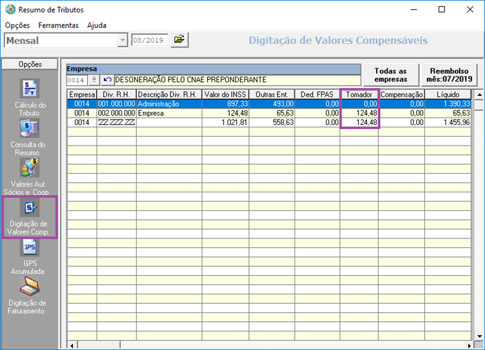Click division code 002.000.000

point(116,113)
